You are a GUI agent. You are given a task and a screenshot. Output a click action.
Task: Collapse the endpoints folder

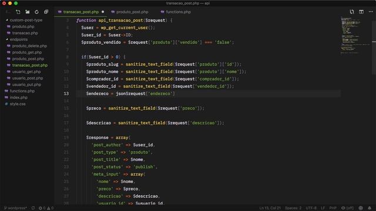point(17,39)
